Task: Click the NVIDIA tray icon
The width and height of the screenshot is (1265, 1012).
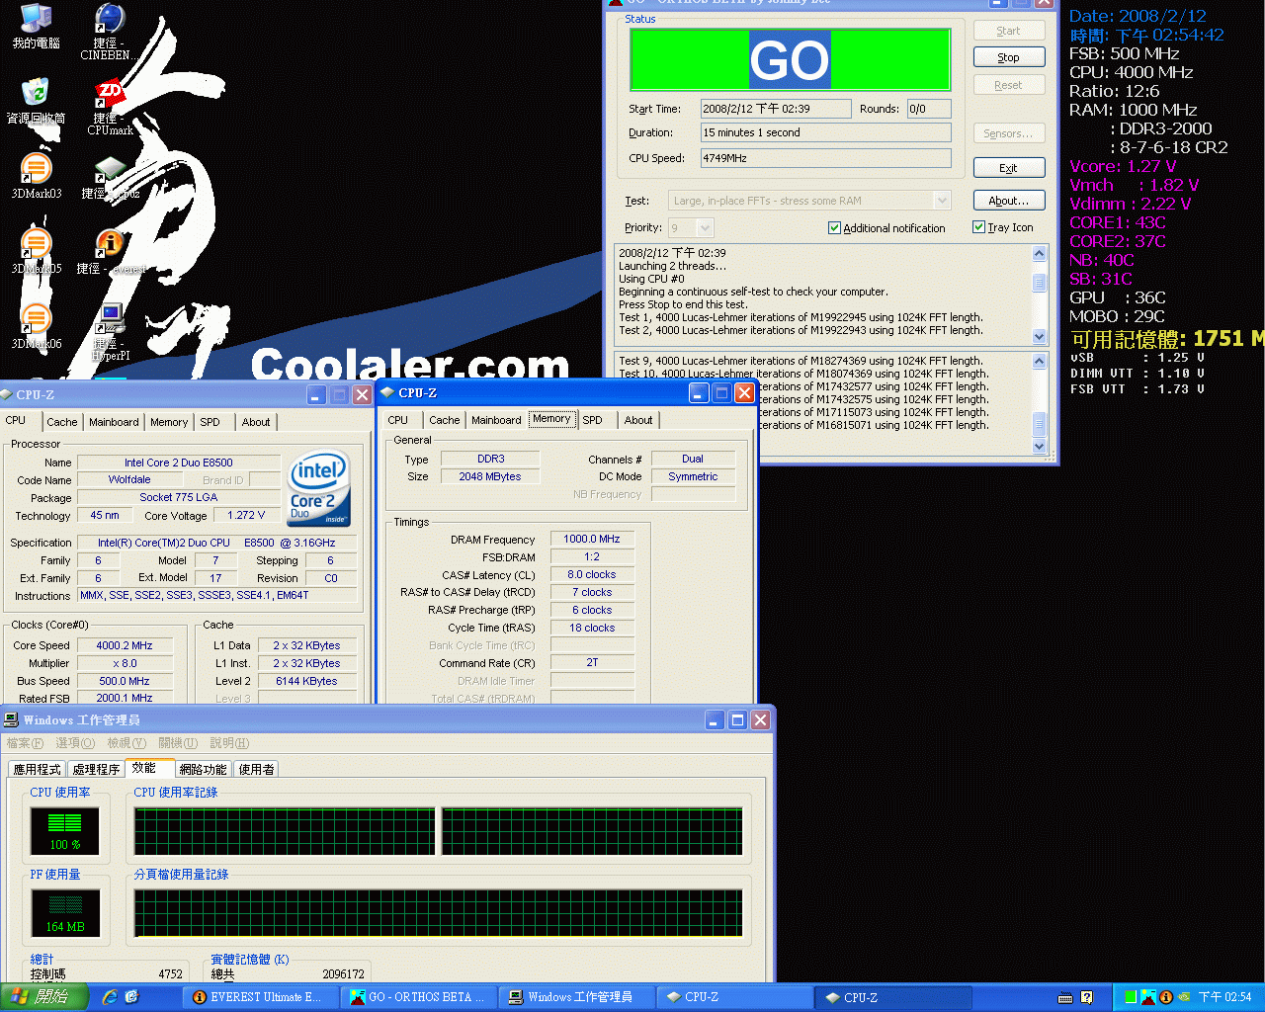Action: 1183,997
